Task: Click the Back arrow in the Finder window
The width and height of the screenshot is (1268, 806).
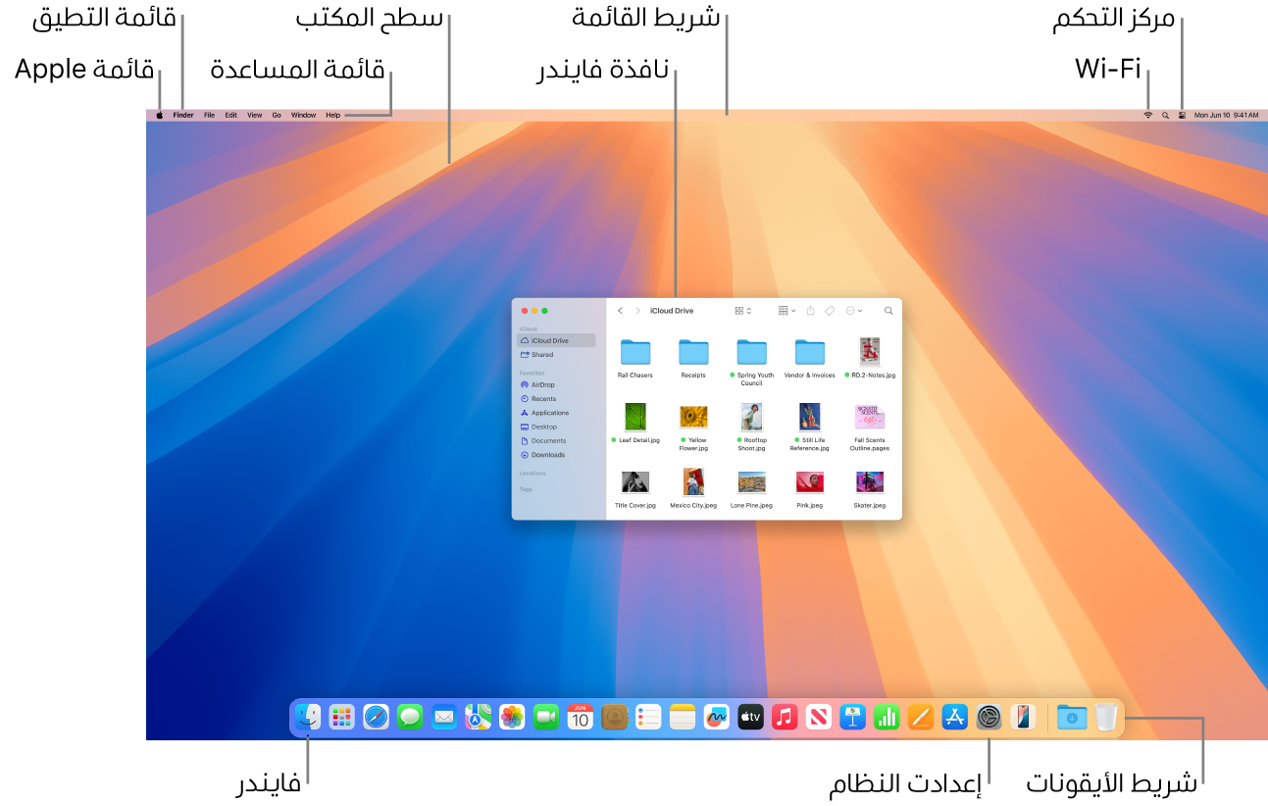Action: pos(620,310)
